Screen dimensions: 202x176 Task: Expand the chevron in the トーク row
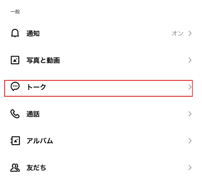click(x=190, y=87)
